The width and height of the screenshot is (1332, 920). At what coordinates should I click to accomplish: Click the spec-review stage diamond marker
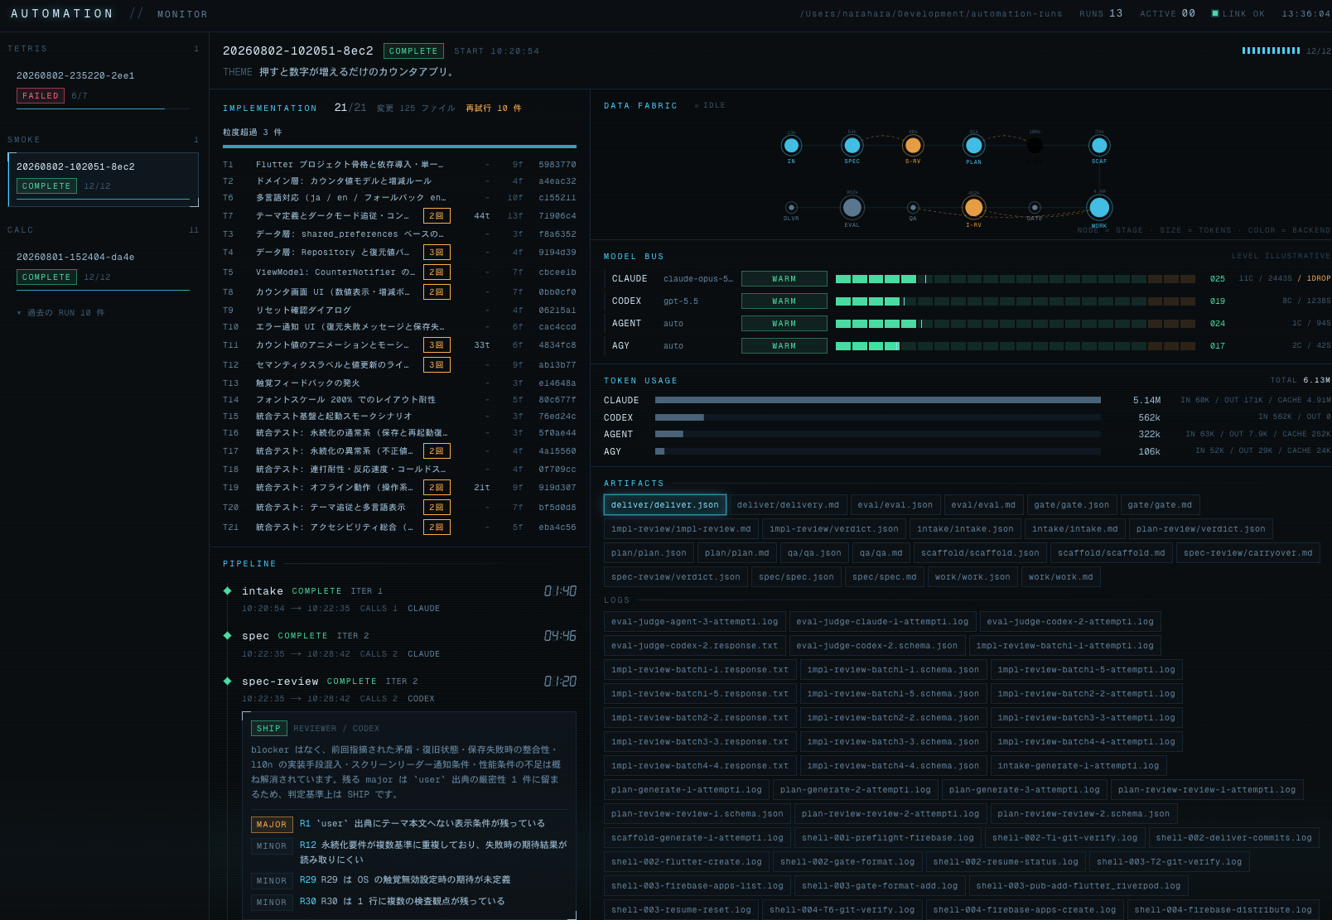click(227, 681)
